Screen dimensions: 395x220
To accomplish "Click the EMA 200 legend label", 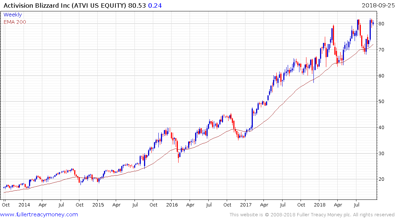I will 15,22.
